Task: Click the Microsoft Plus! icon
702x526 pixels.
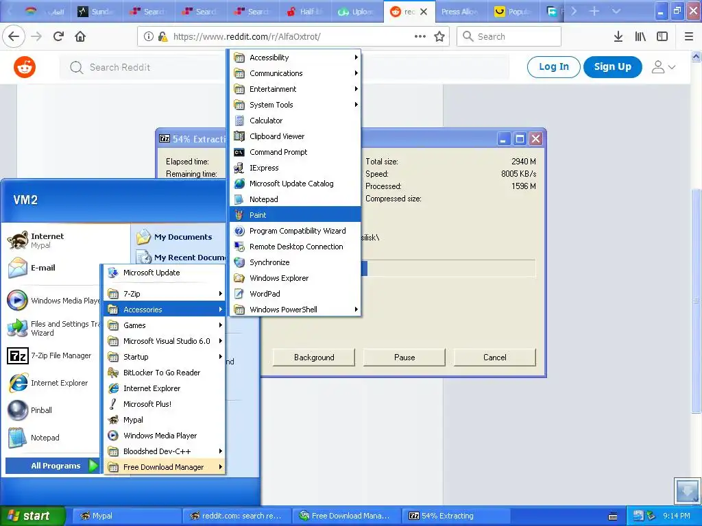Action: (x=113, y=404)
